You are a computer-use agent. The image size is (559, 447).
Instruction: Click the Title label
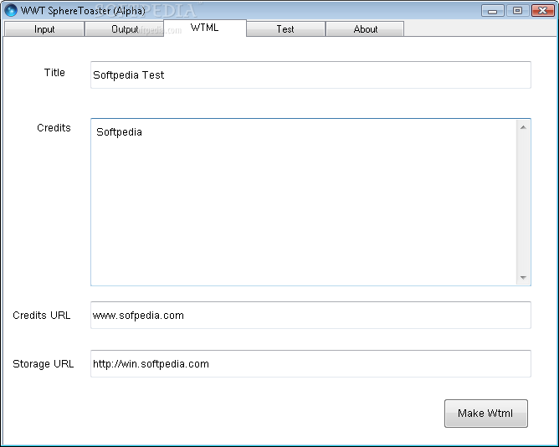click(x=54, y=73)
